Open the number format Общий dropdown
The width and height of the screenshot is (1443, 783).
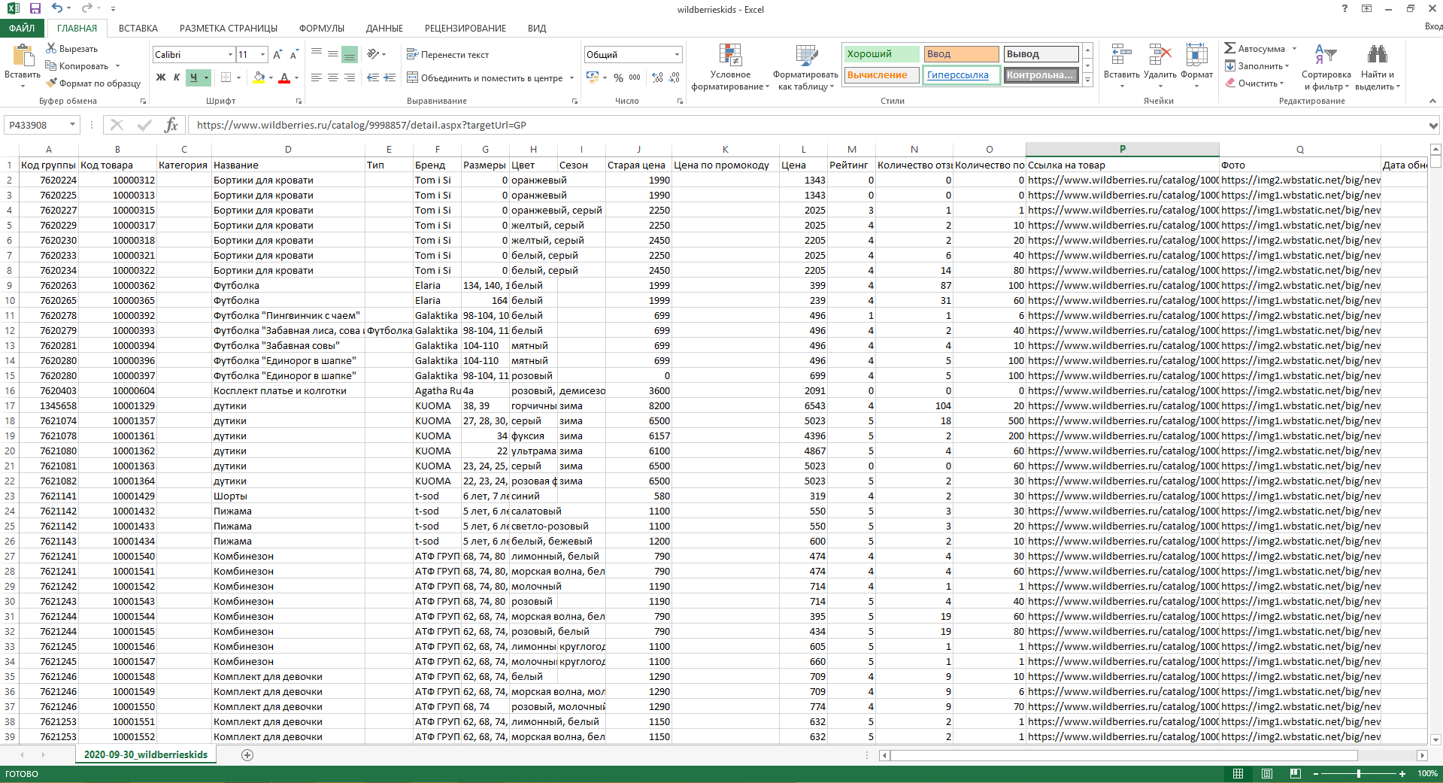[x=677, y=55]
